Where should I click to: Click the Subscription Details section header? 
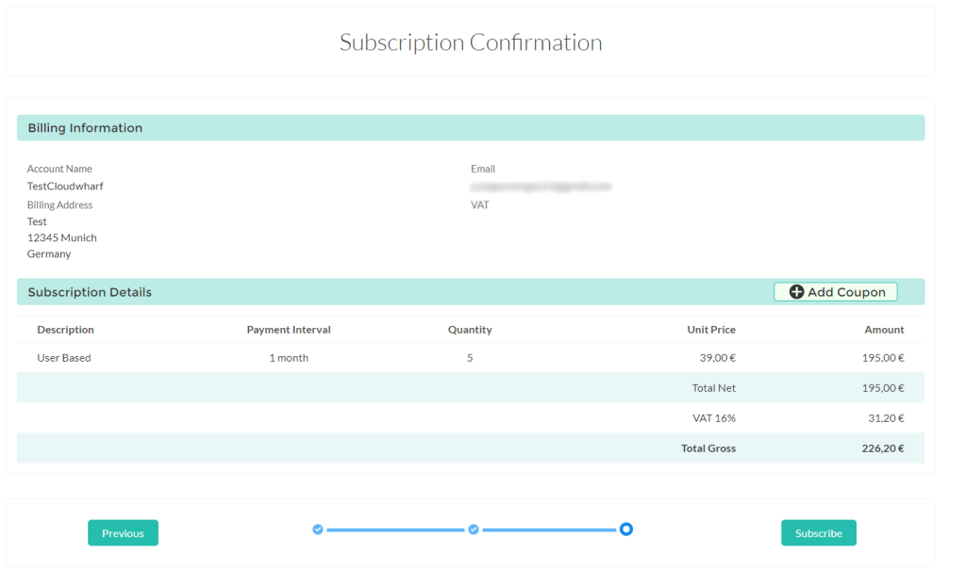click(x=90, y=292)
